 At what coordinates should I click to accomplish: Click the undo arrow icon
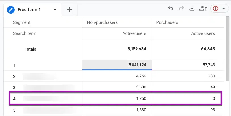[170, 9]
